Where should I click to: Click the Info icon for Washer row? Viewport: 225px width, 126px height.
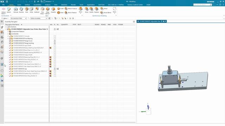tap(51, 62)
